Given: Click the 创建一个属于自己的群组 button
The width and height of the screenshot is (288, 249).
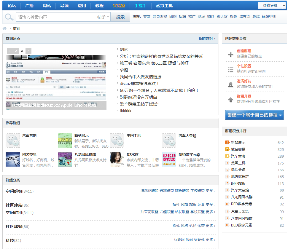Looking at the screenshot, I should [254, 115].
